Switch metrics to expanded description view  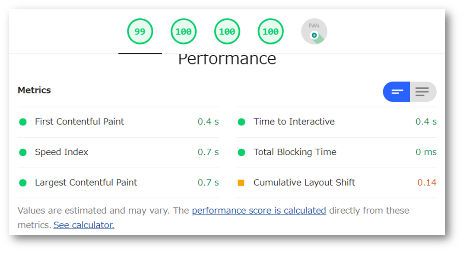point(423,92)
